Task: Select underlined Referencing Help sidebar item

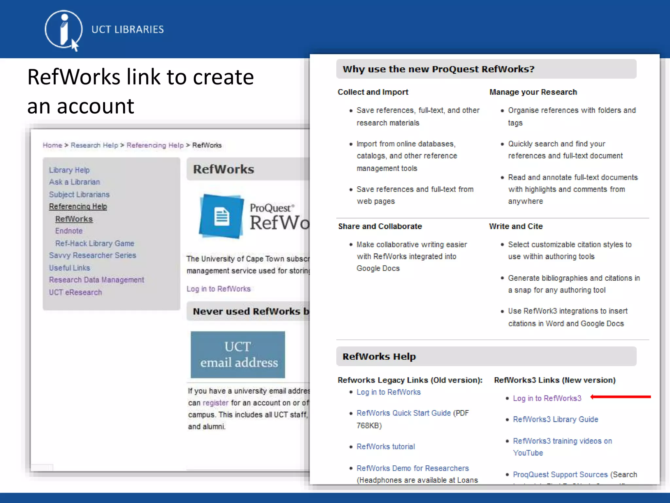Action: point(78,206)
